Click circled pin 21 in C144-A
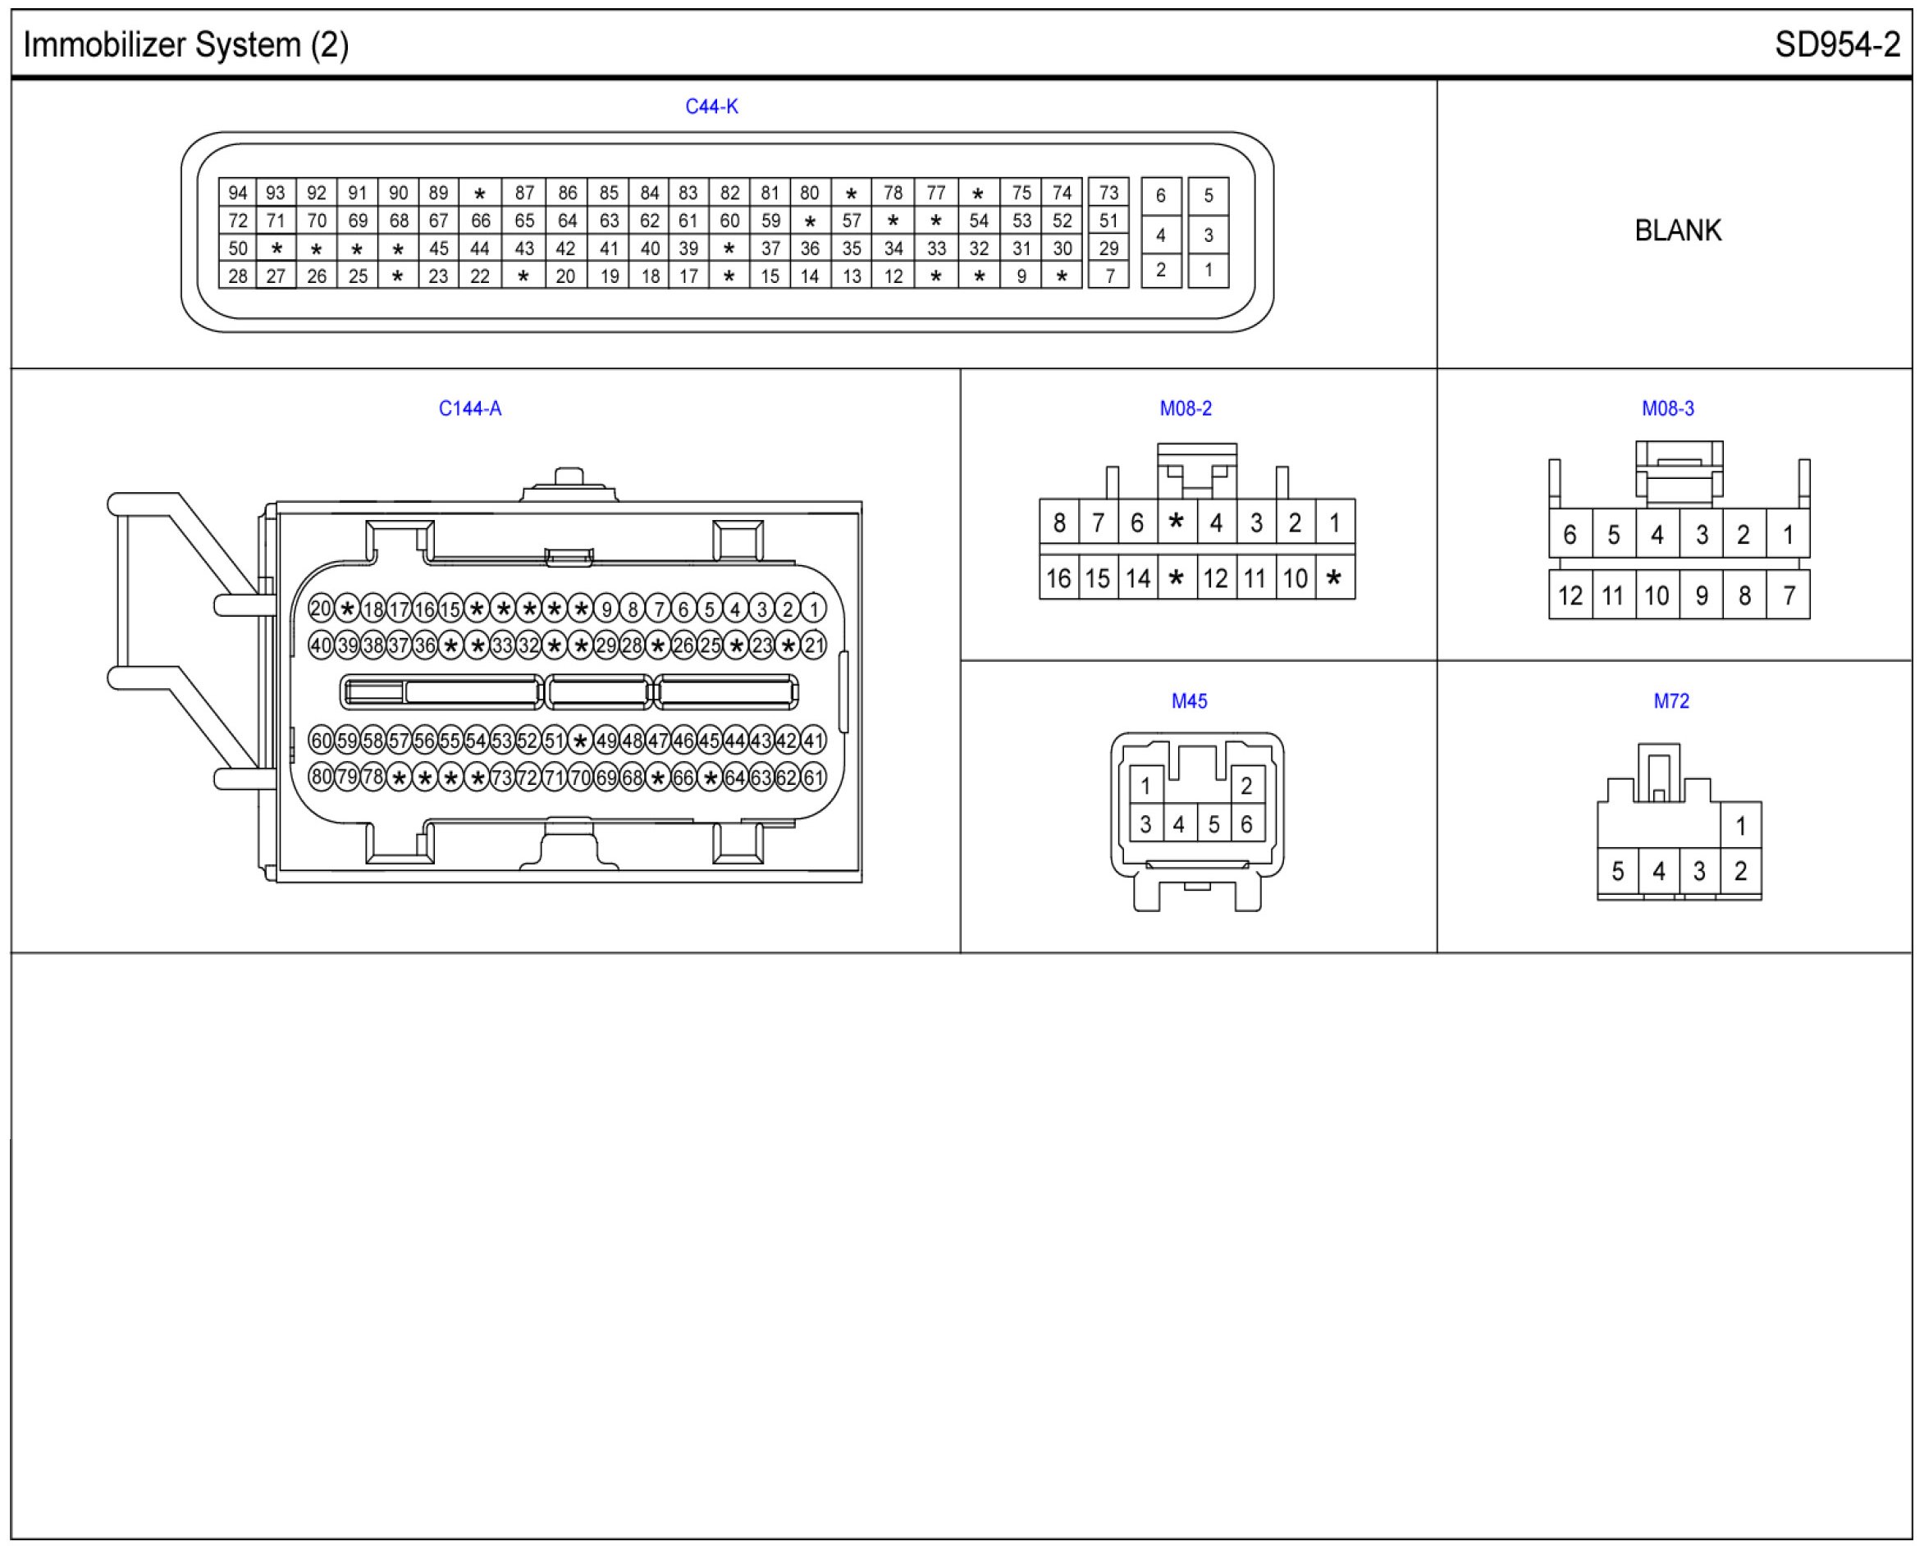The image size is (1924, 1546). click(813, 646)
